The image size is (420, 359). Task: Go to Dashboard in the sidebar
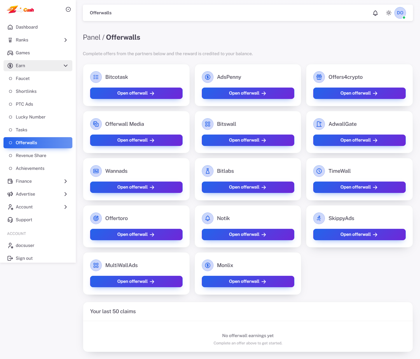pos(38,27)
